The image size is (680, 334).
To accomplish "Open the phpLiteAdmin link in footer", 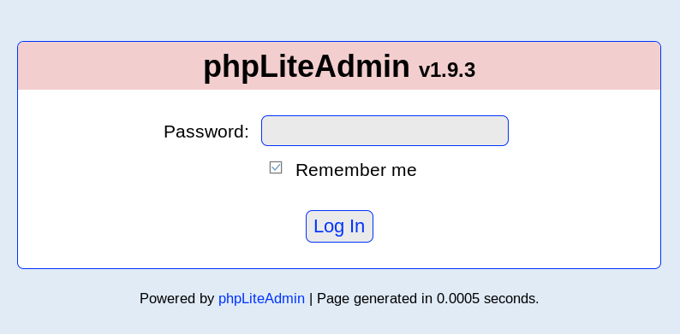I will pos(261,298).
